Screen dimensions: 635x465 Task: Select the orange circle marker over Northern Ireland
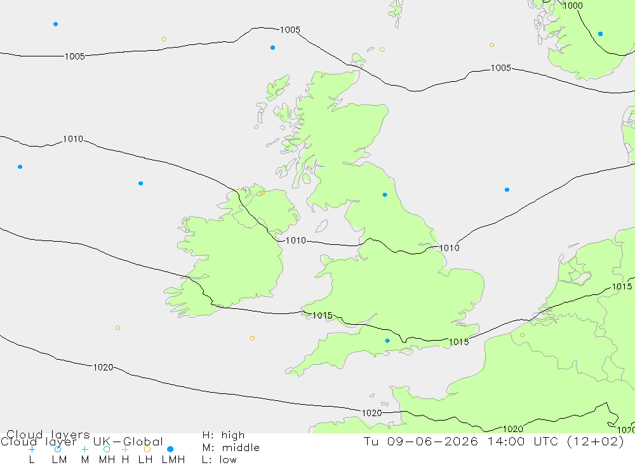tap(262, 193)
